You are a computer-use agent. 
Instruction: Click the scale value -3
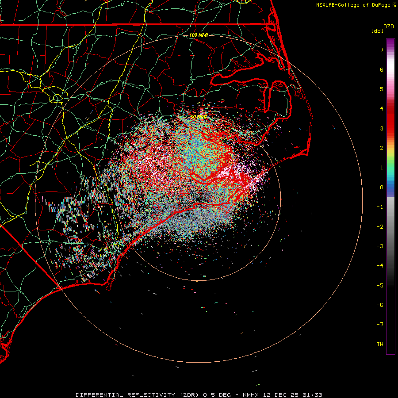pyautogui.click(x=380, y=246)
